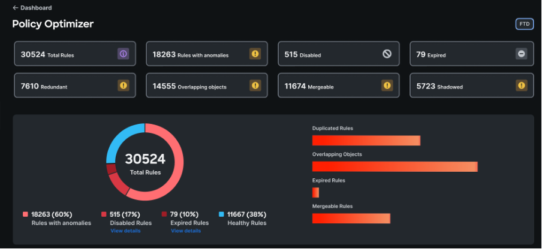Screen dimensions: 542x249
Task: Click the minus icon on Expired card
Action: pos(521,54)
